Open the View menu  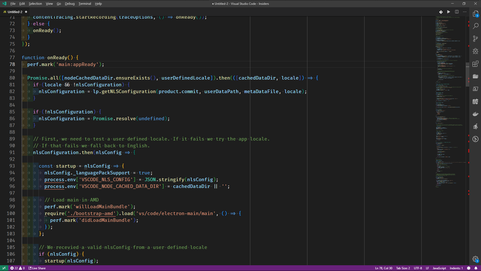click(49, 4)
